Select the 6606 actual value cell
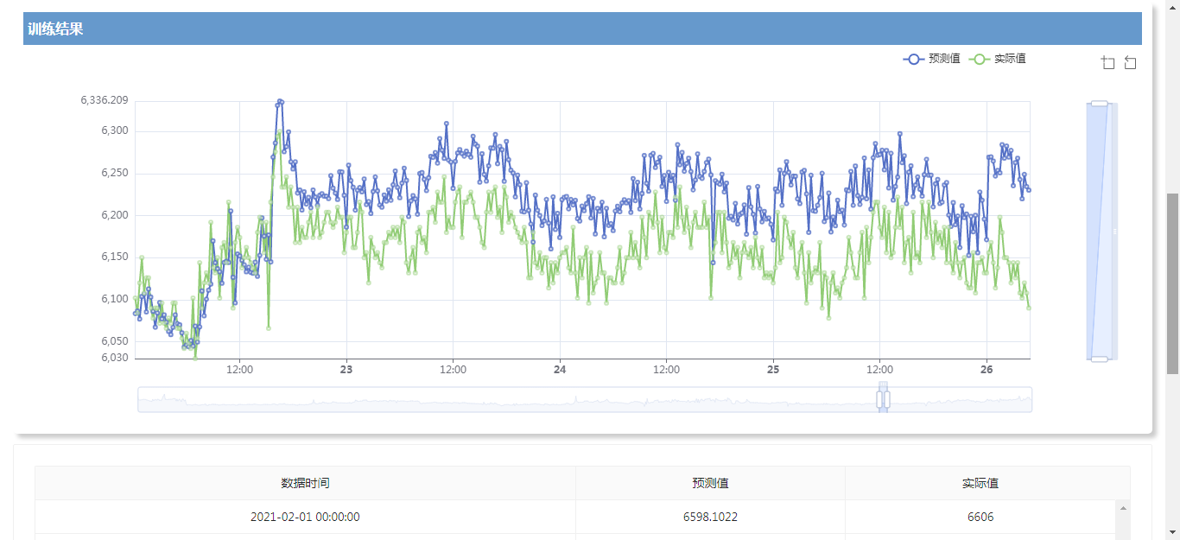 [x=980, y=517]
